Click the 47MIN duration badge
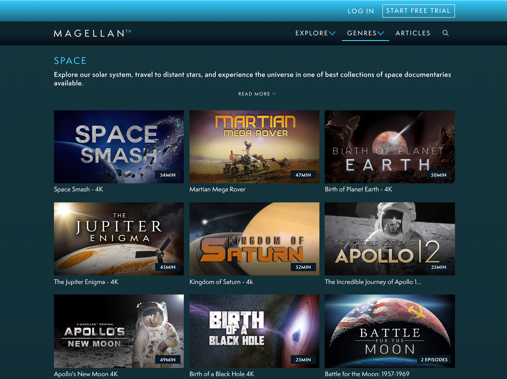 point(303,175)
